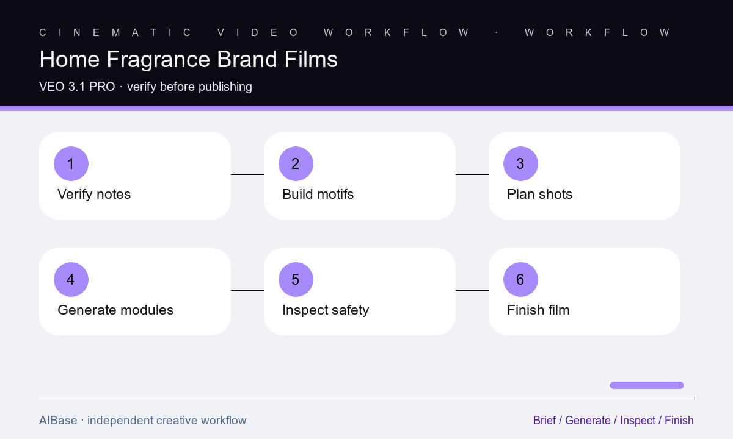733x439 pixels.
Task: Click the purple pill bar above the footer
Action: click(x=647, y=385)
